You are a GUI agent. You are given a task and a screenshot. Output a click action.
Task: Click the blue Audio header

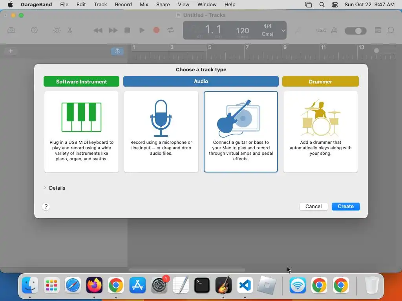(x=201, y=82)
